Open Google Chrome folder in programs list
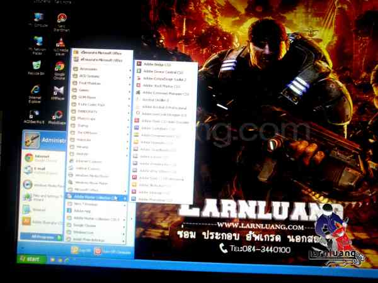 [x=96, y=226]
